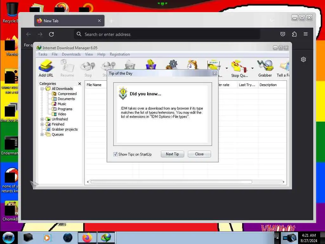Open Save to Pocket in Firefox
The image size is (325, 244).
283,34
